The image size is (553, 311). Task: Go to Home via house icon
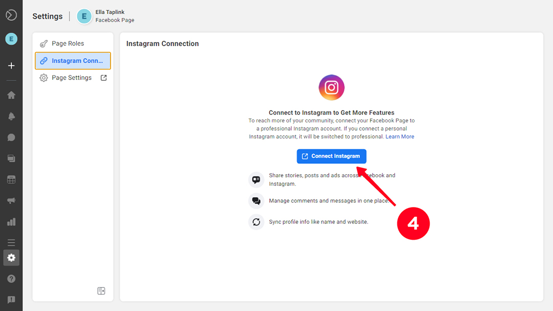point(11,95)
